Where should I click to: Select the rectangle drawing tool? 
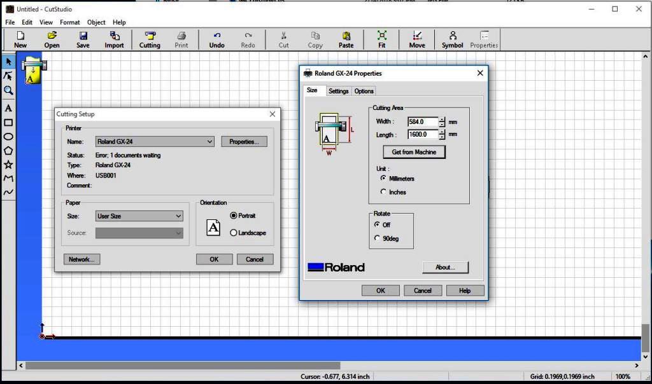click(8, 123)
